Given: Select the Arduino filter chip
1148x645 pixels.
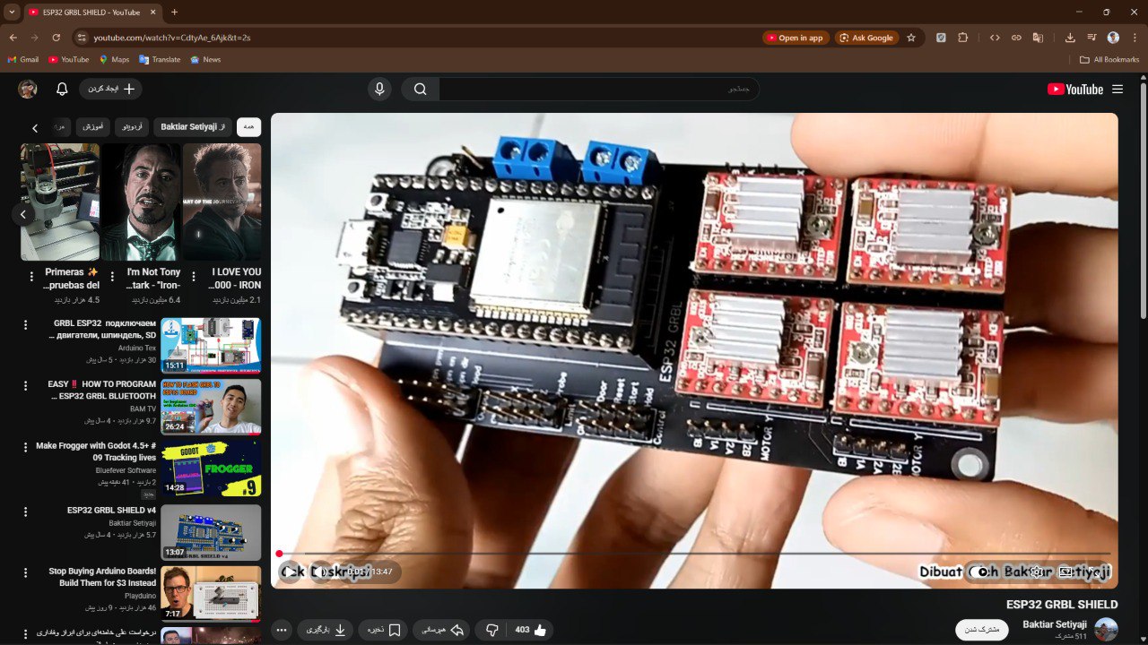Looking at the screenshot, I should point(133,127).
